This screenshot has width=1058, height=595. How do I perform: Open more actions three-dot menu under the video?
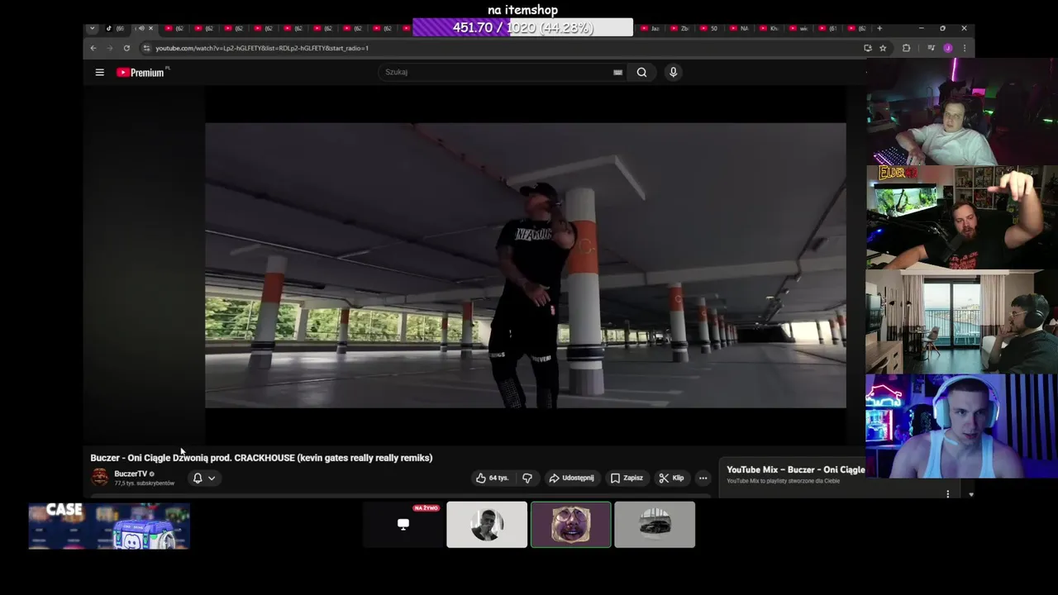pos(703,478)
